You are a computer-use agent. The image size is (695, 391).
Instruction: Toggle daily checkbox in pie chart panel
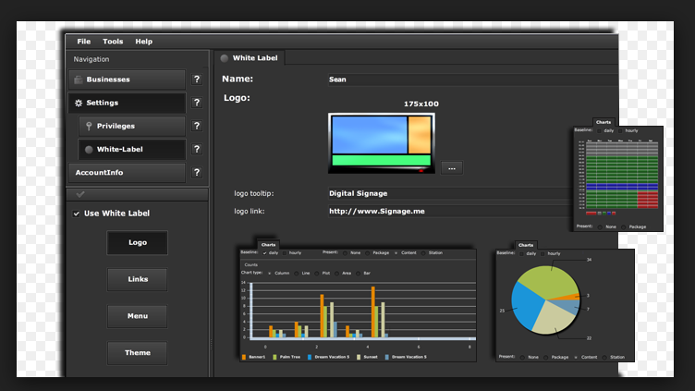tap(521, 254)
